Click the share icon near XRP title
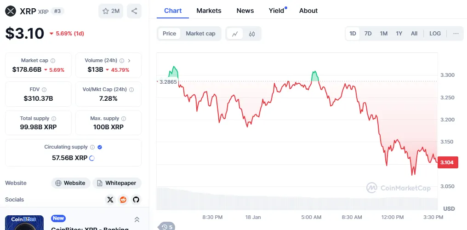The image size is (467, 230). point(134,11)
